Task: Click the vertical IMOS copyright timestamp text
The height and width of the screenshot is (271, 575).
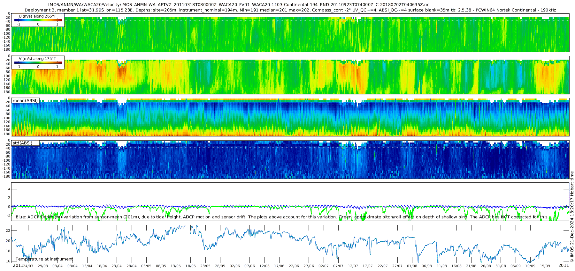Action: [572, 217]
